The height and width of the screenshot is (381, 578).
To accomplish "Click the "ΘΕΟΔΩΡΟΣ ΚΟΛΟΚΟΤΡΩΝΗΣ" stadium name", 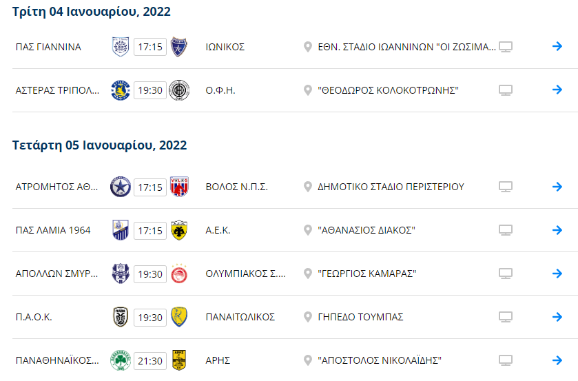I will coord(389,90).
